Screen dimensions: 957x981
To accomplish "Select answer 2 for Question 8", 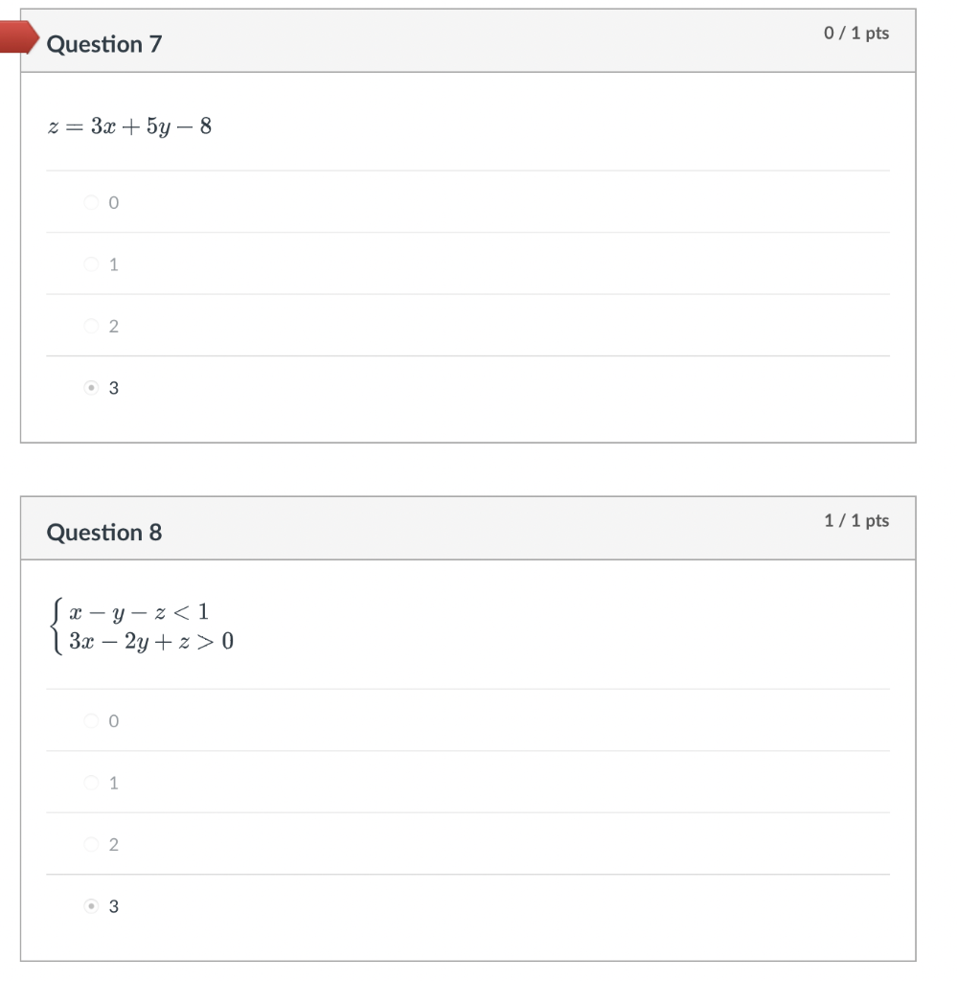I will (x=91, y=845).
